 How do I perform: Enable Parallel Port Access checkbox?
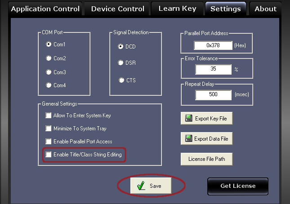(x=49, y=142)
